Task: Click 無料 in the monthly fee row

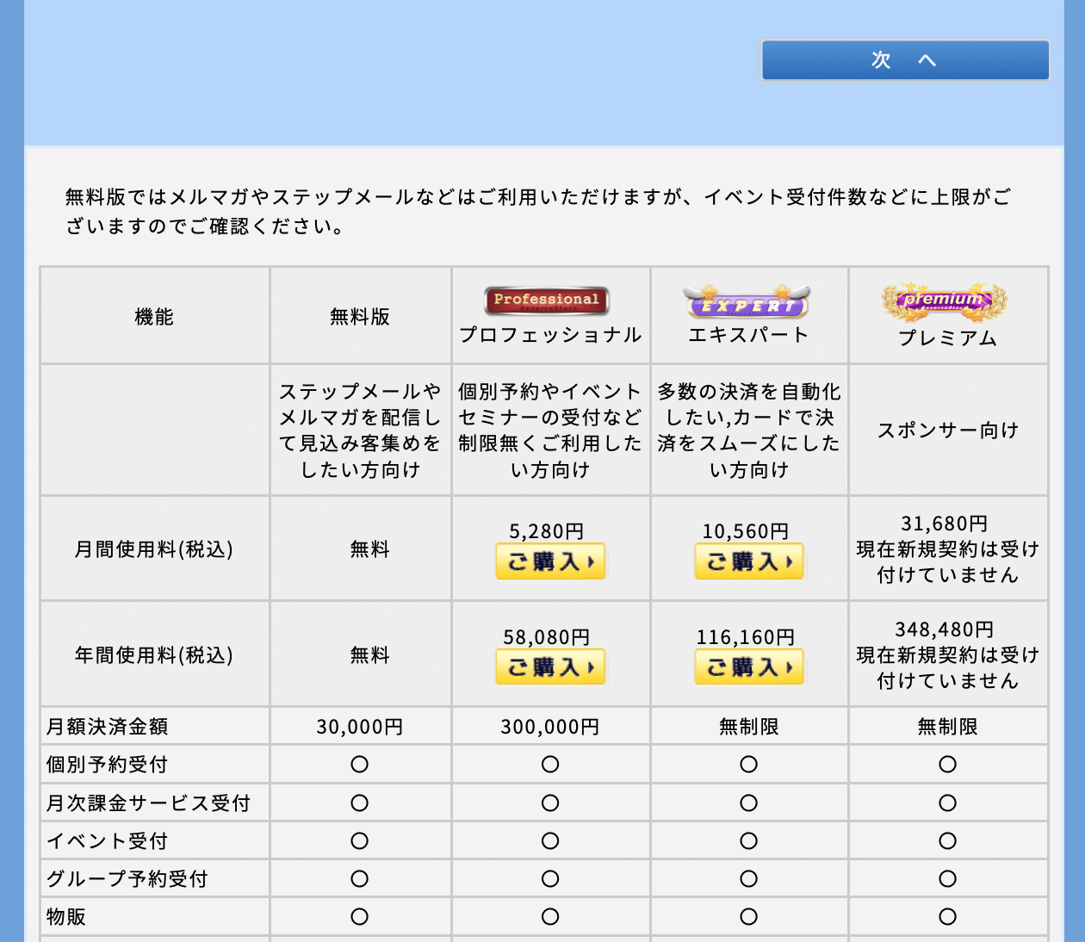Action: [370, 549]
